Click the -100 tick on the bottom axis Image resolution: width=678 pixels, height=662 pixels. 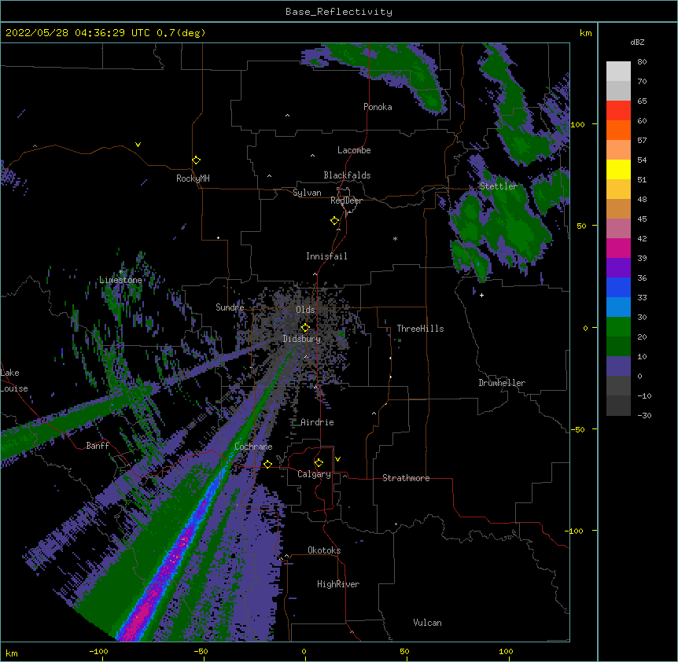pyautogui.click(x=98, y=651)
